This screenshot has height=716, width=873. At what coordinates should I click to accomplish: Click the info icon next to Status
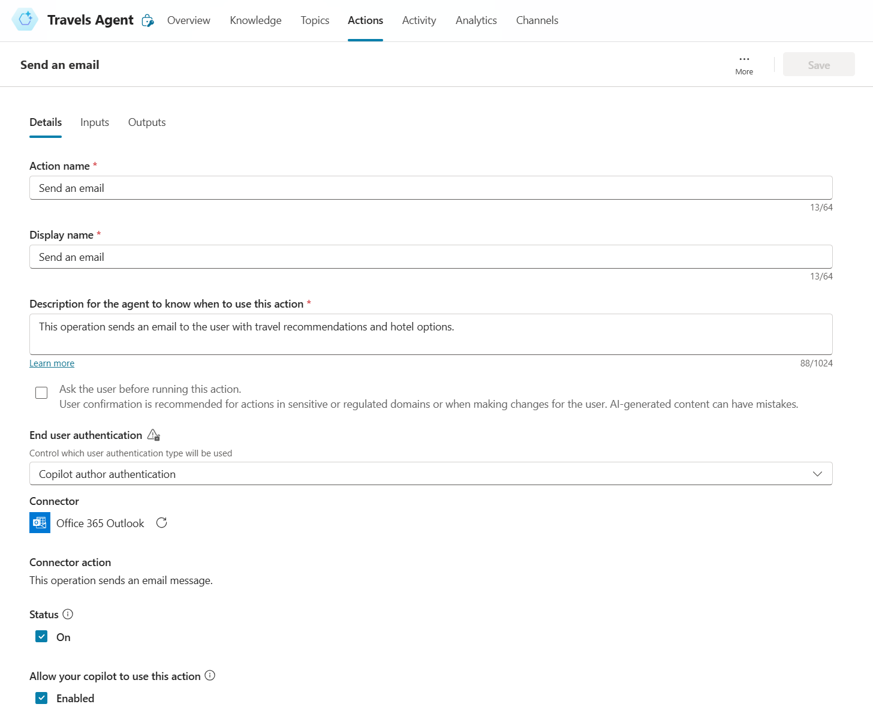pos(68,614)
